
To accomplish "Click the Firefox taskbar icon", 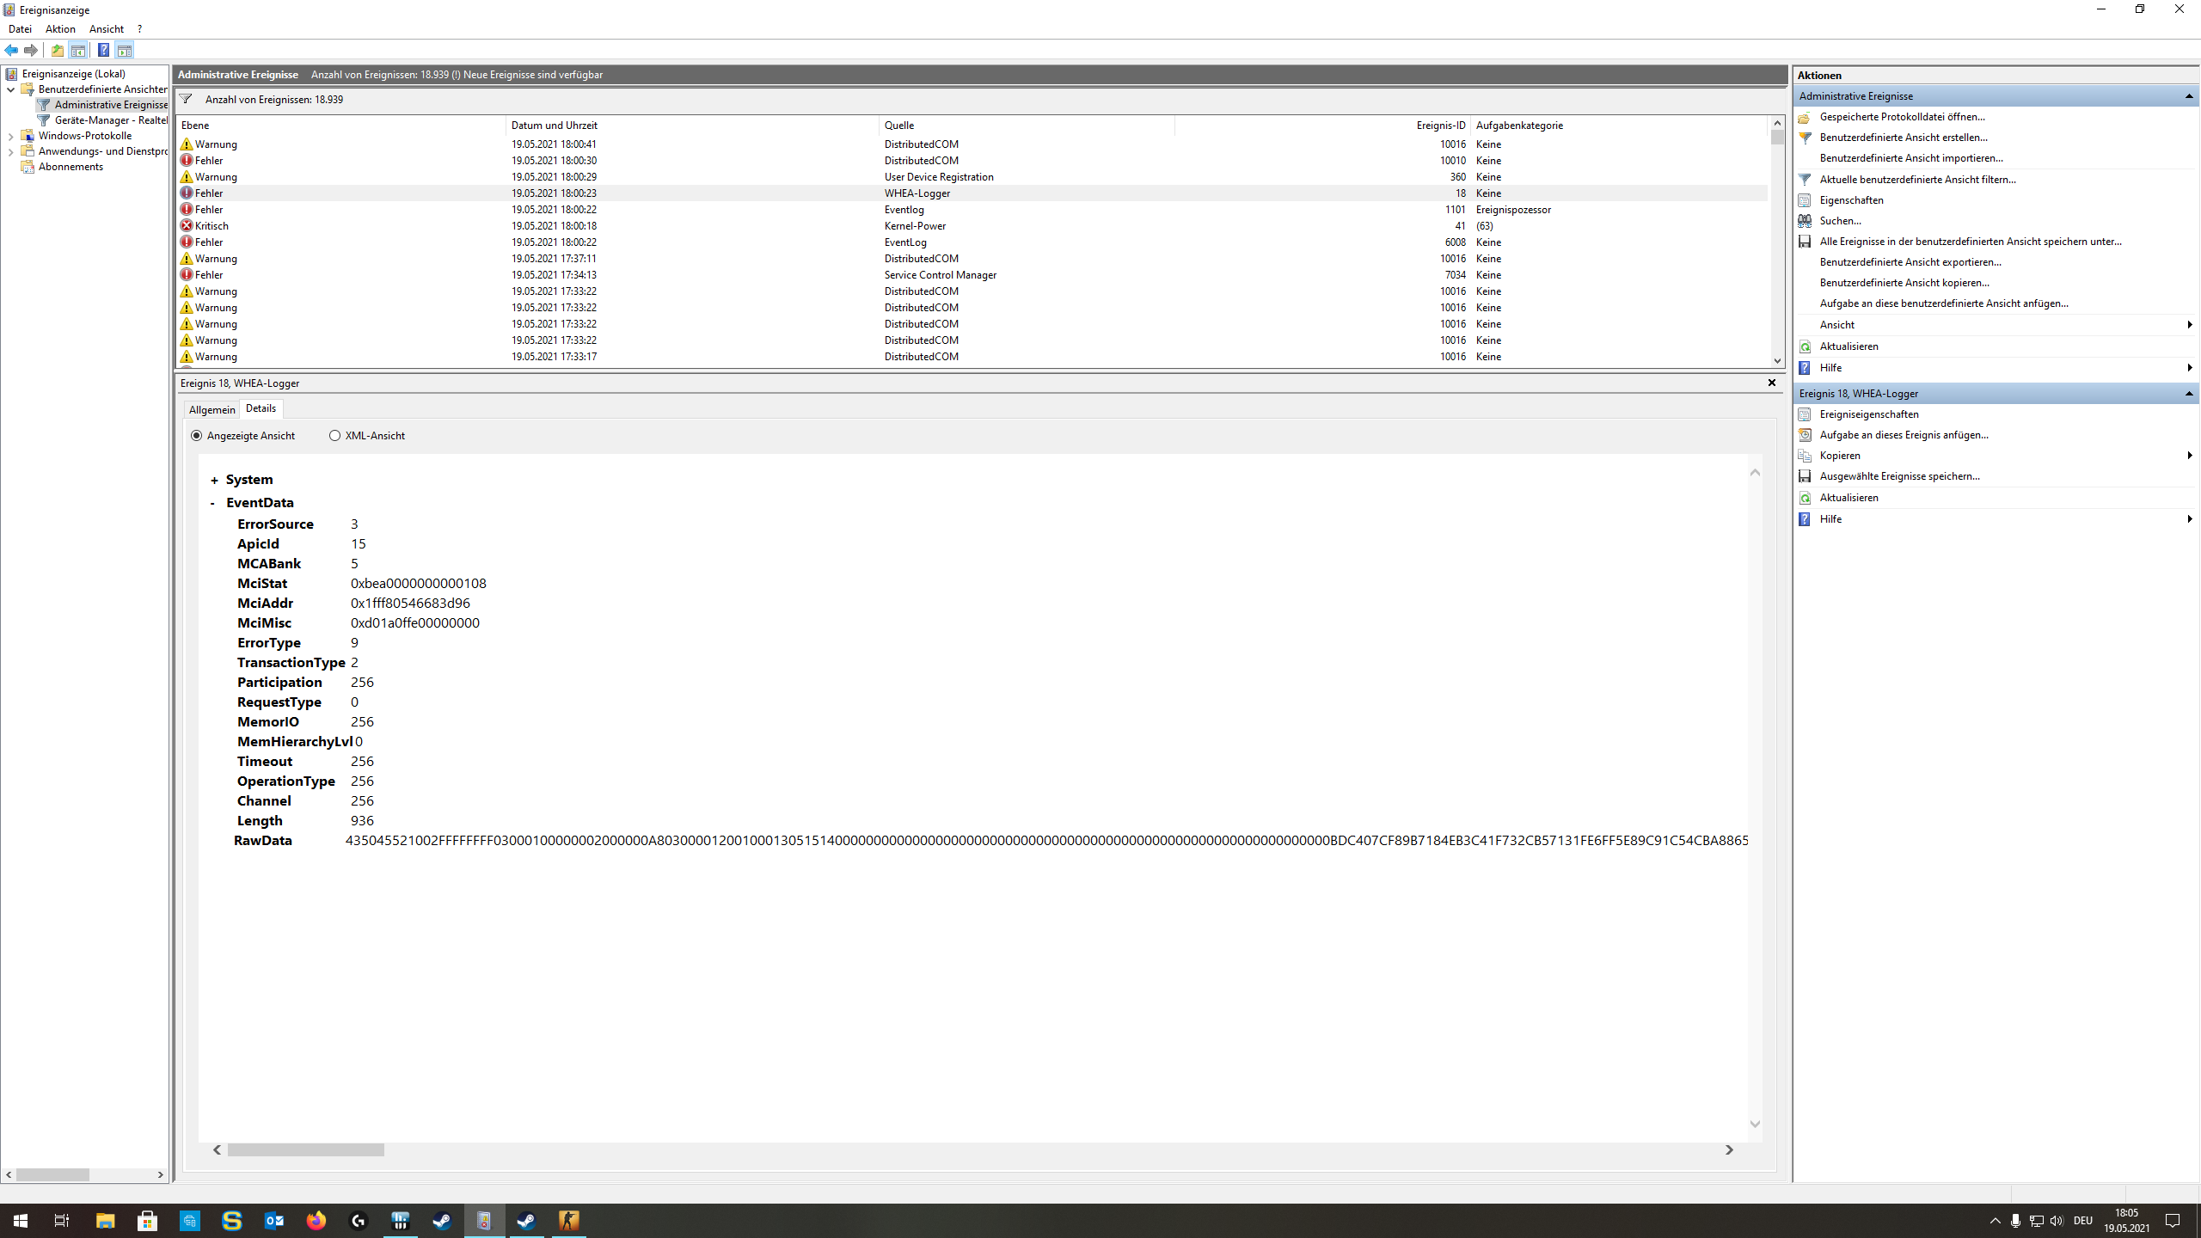I will coord(316,1221).
